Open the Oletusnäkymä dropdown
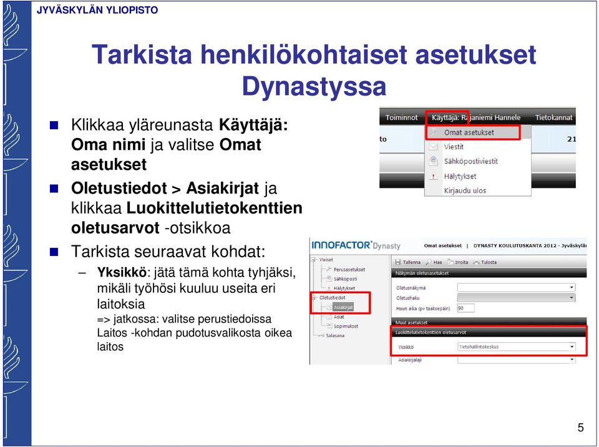Viewport: 599px width, 447px height. click(516, 288)
